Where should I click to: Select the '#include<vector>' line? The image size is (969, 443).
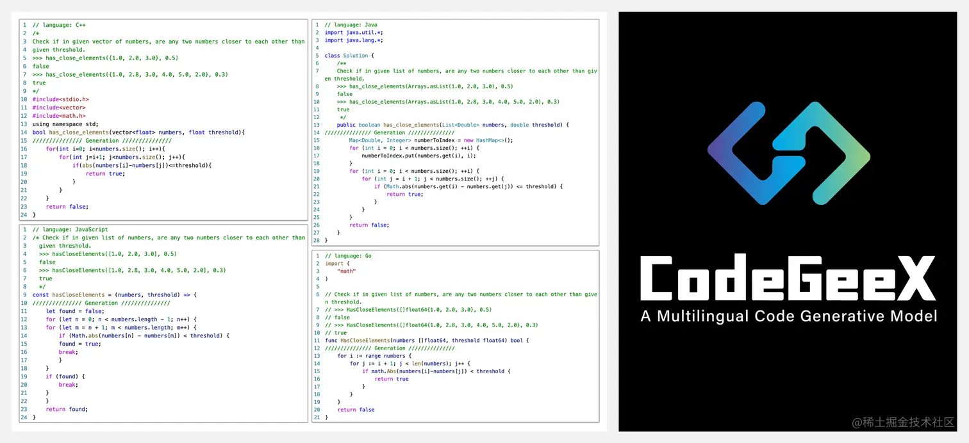59,108
